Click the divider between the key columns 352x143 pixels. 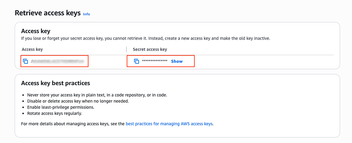pyautogui.click(x=126, y=49)
